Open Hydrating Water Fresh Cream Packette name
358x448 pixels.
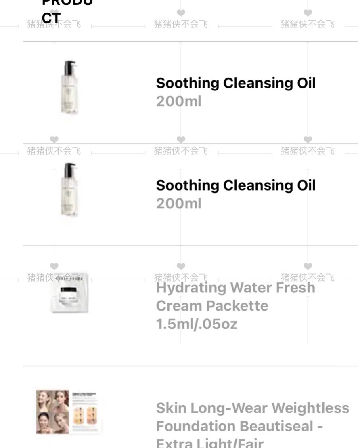coord(236,297)
